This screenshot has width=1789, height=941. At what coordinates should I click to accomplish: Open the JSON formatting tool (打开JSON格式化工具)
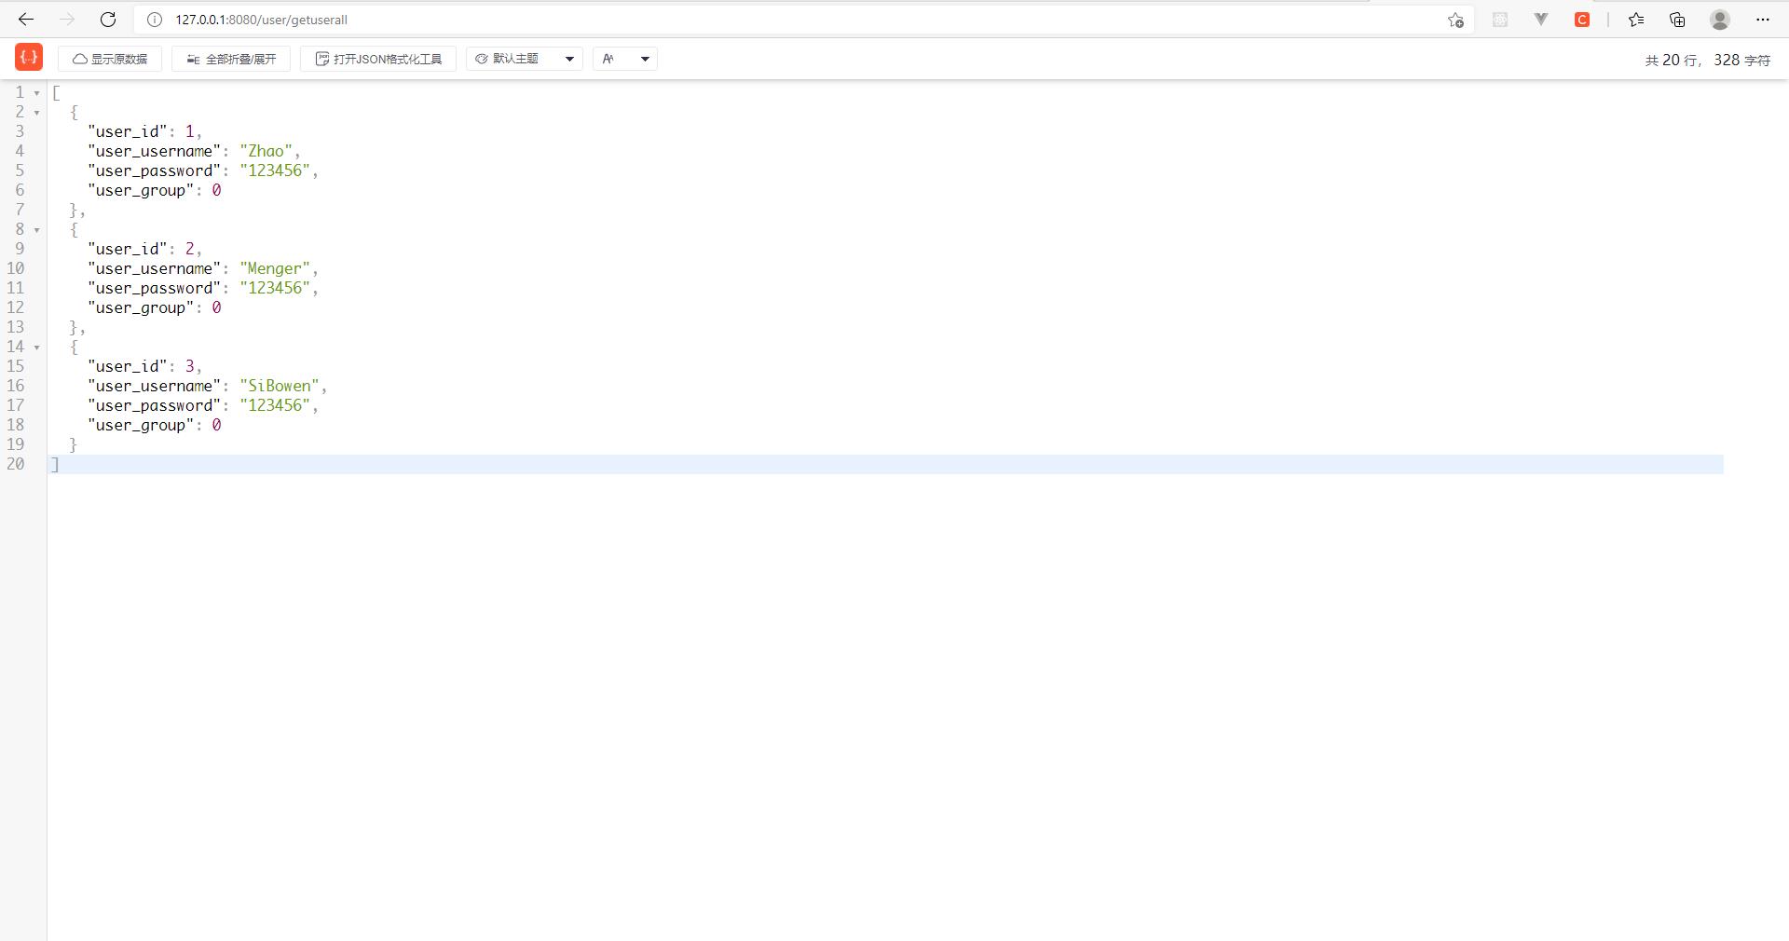click(378, 59)
